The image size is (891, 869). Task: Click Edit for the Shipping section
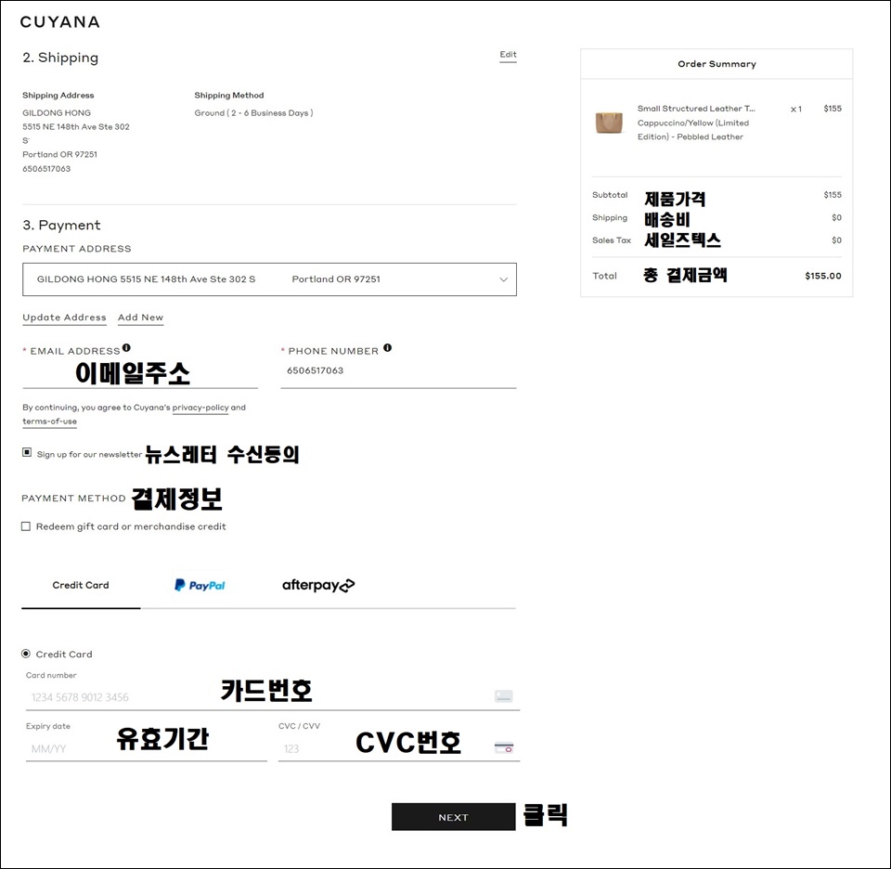508,55
